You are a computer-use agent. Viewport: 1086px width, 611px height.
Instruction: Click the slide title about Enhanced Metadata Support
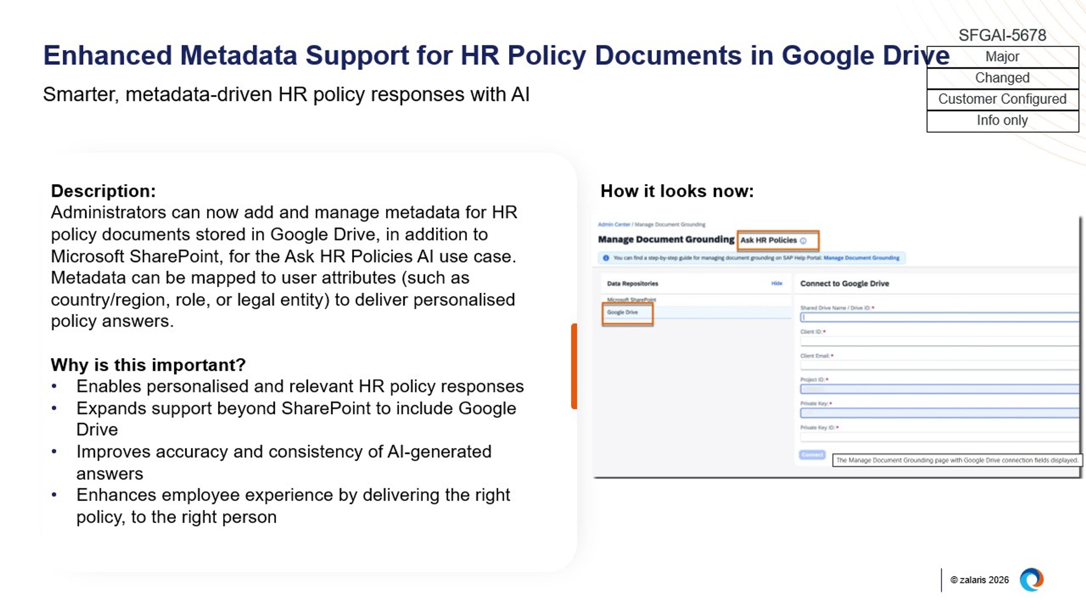tap(496, 55)
